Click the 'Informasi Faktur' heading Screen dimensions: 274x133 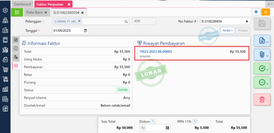[44, 43]
